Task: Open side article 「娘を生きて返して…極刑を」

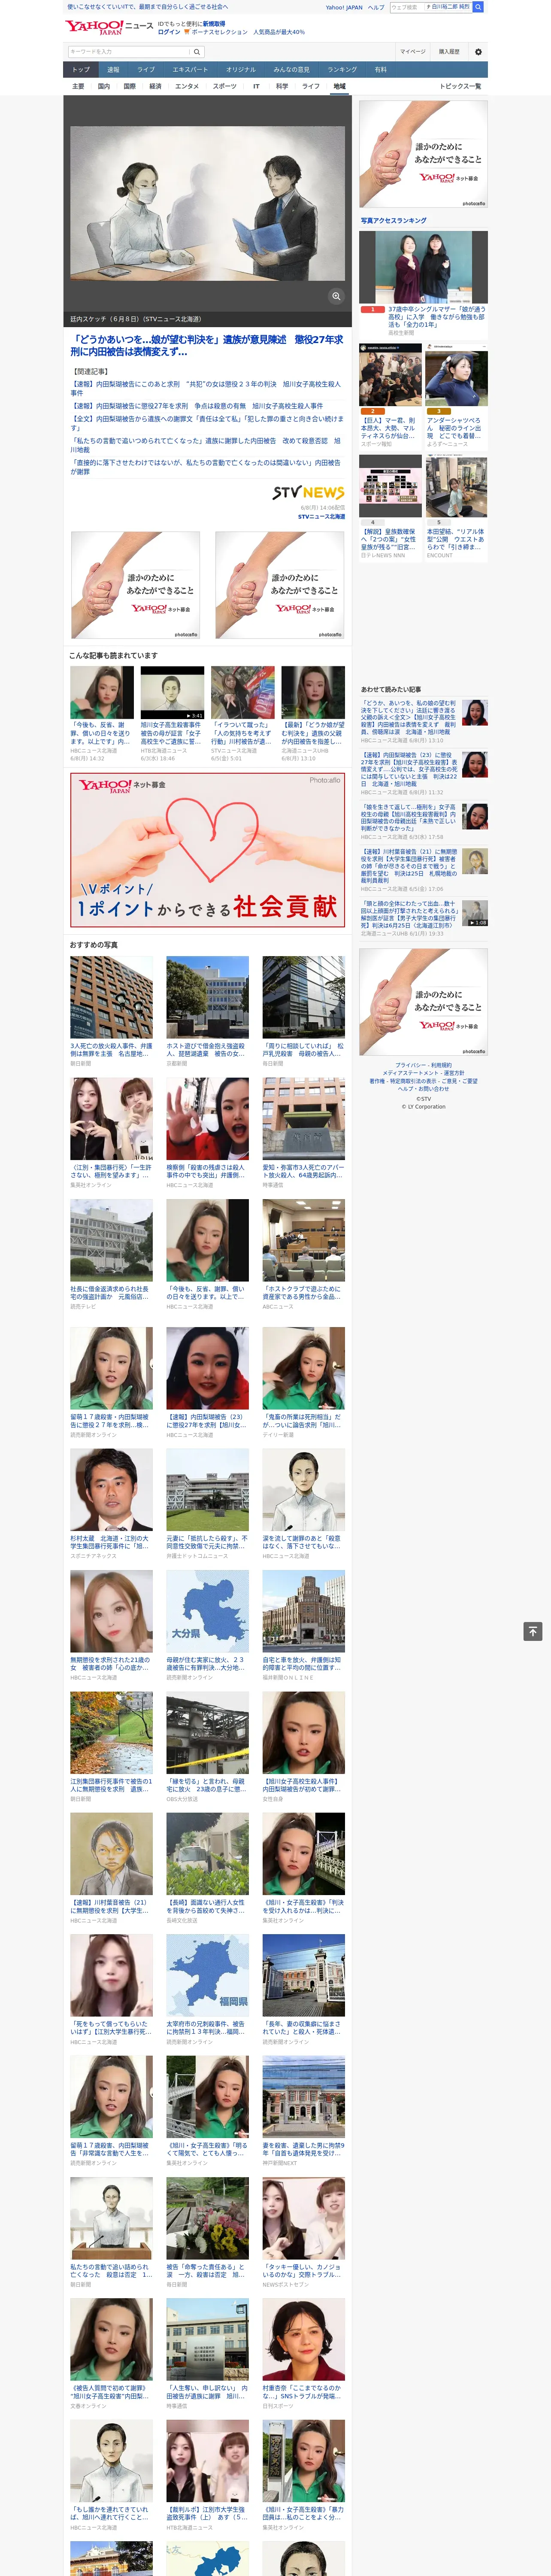Action: coord(409,817)
